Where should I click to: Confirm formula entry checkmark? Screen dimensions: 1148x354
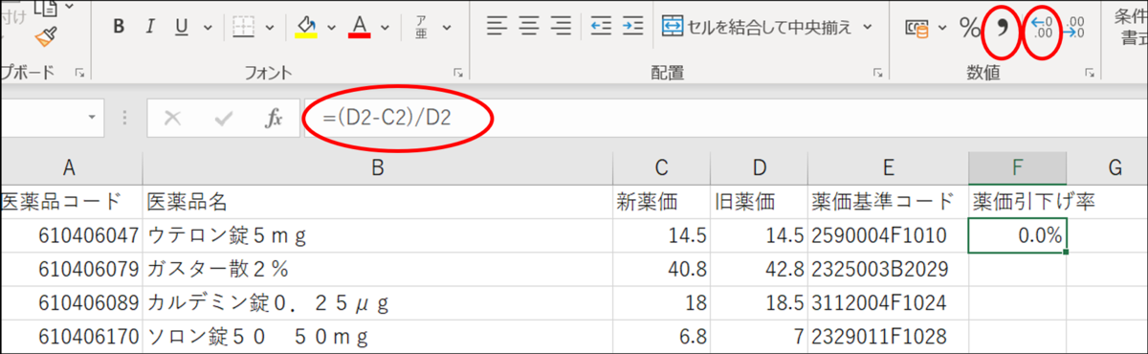tap(224, 119)
